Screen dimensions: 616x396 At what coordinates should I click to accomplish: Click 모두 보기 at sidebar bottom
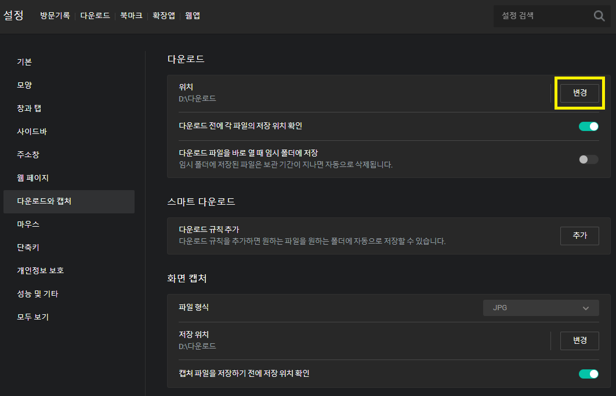pos(32,318)
